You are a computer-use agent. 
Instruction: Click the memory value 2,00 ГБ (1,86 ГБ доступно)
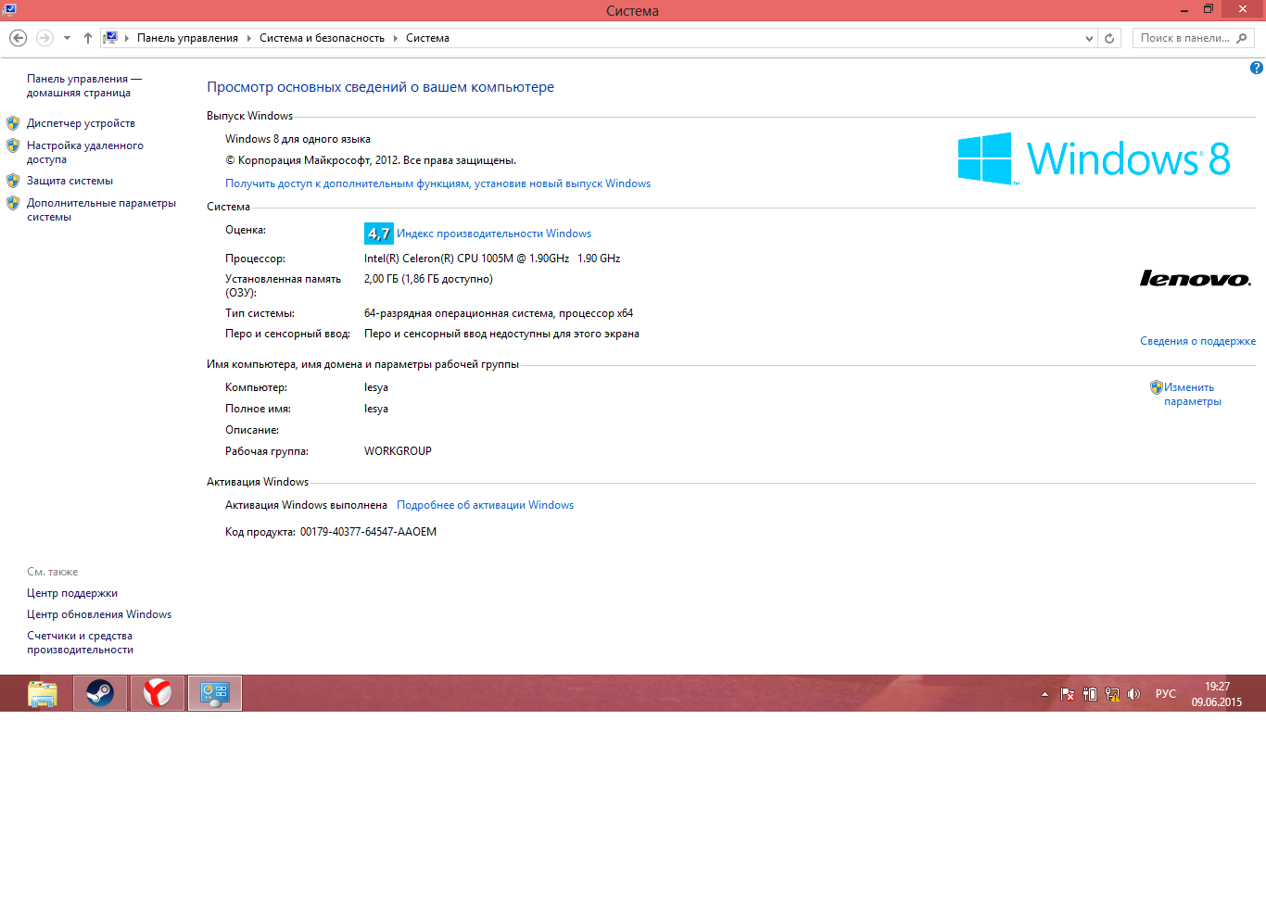pyautogui.click(x=428, y=279)
